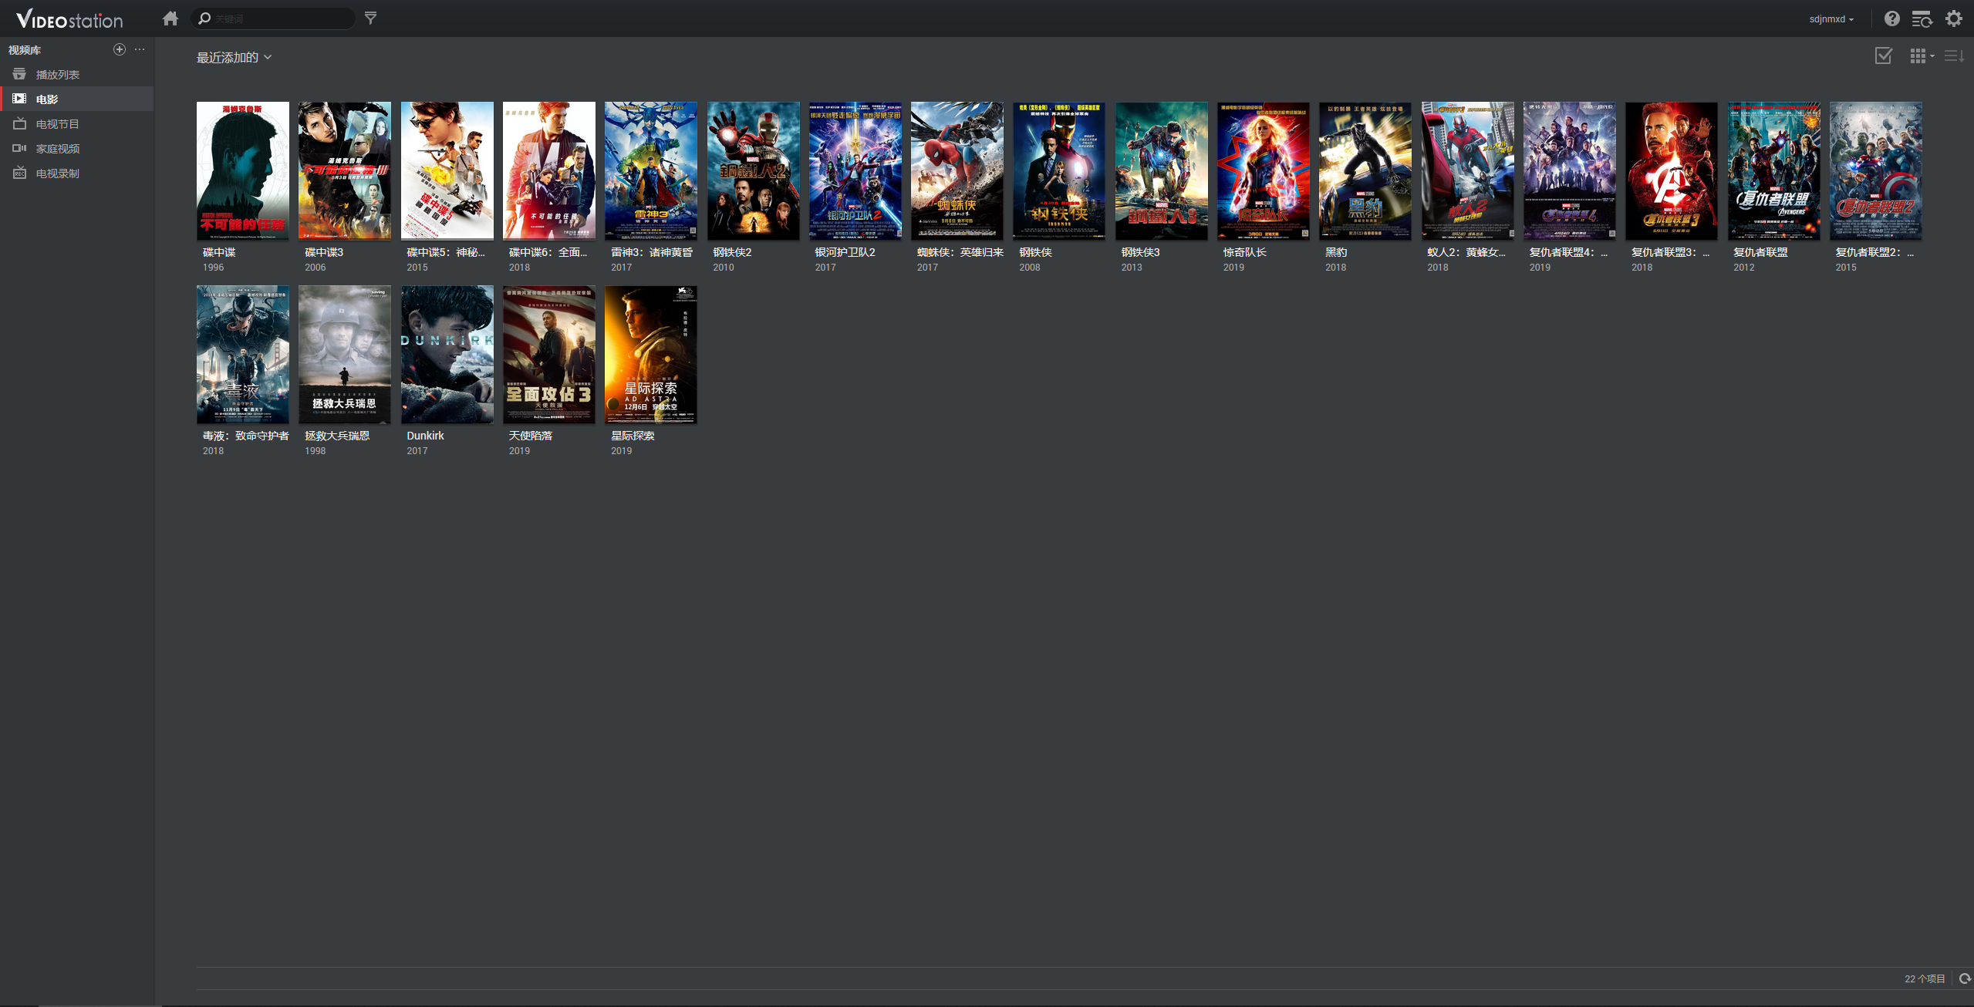Click the 22 个项目 count text
The width and height of the screenshot is (1974, 1007).
tap(1925, 979)
